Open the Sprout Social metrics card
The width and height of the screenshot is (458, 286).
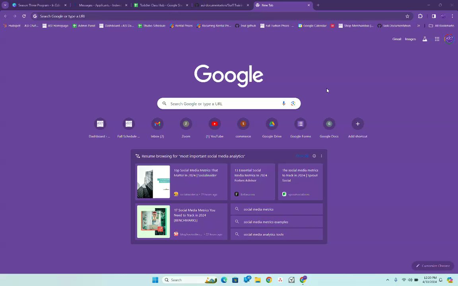tap(300, 182)
